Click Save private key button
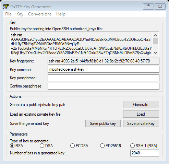 [x=141, y=124]
